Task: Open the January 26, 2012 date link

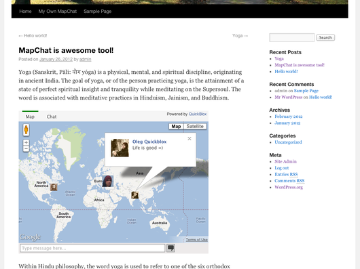Action: 56,60
